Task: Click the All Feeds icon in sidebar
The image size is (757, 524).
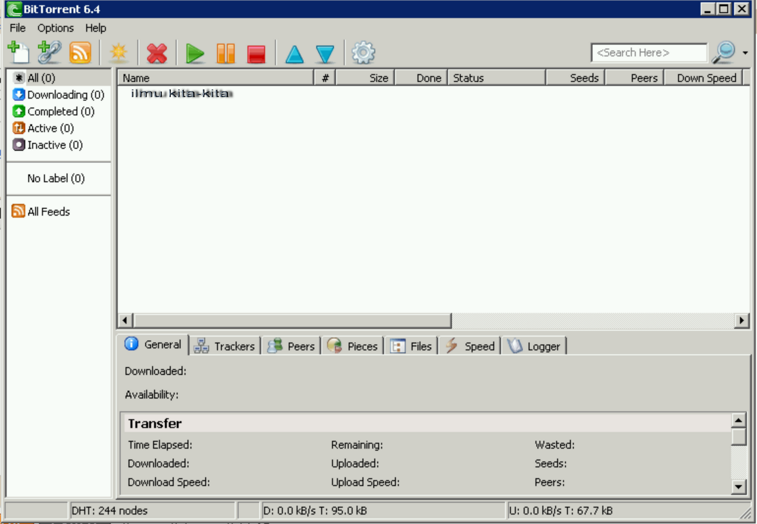Action: coord(18,211)
